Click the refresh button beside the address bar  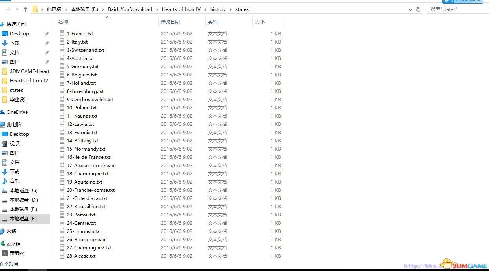point(418,9)
